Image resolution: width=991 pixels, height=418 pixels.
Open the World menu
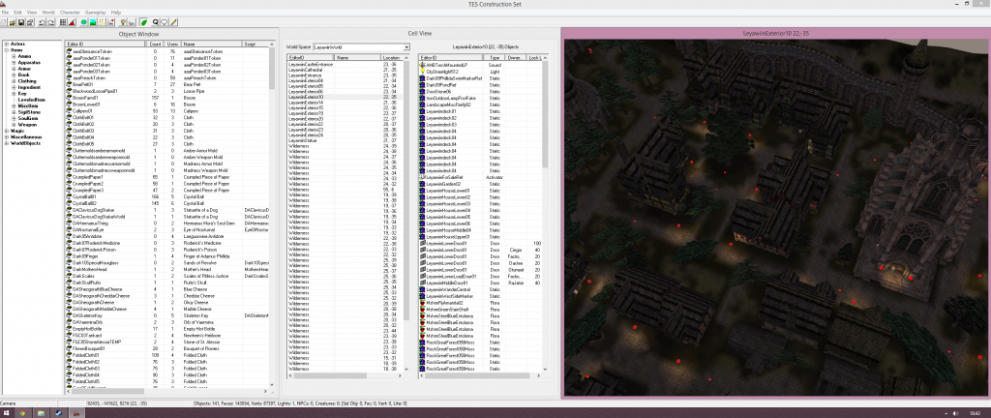[48, 12]
